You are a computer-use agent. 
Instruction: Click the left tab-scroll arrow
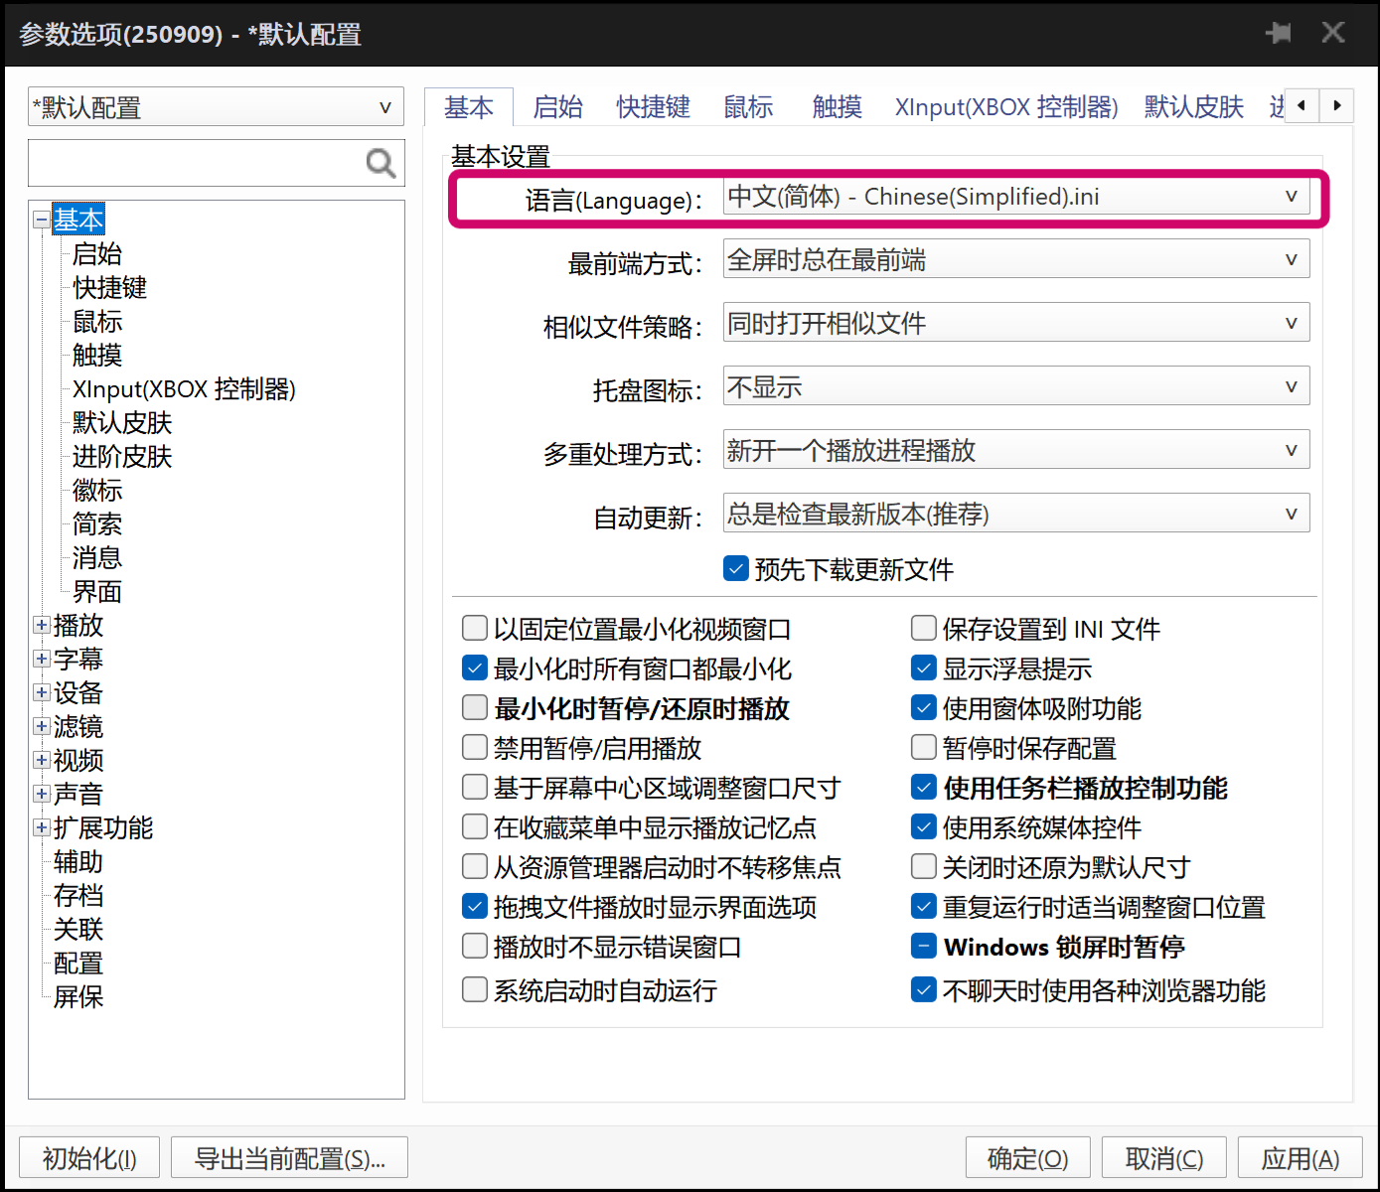(x=1302, y=105)
